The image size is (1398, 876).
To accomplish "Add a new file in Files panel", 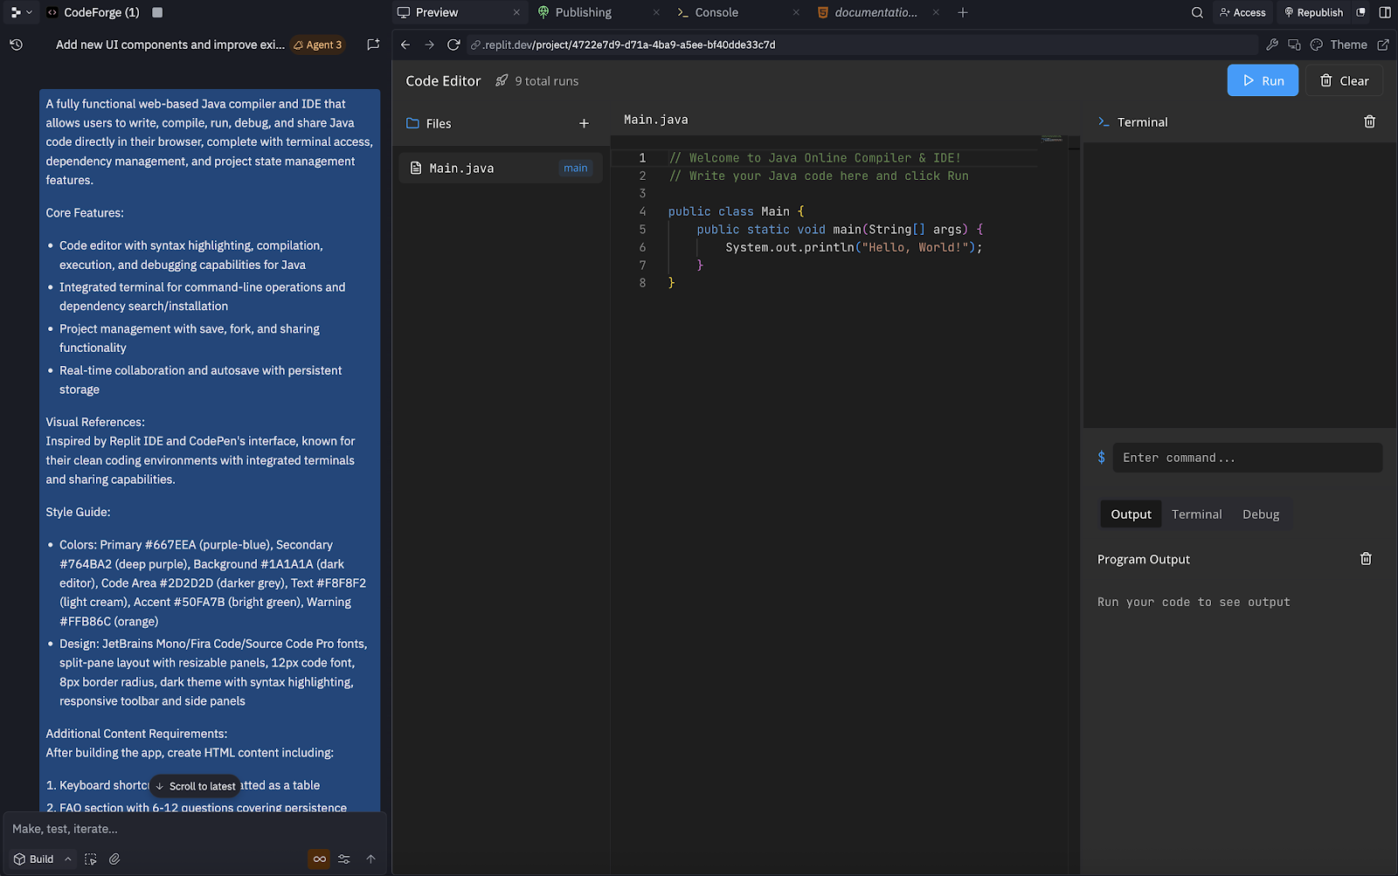I will coord(584,124).
